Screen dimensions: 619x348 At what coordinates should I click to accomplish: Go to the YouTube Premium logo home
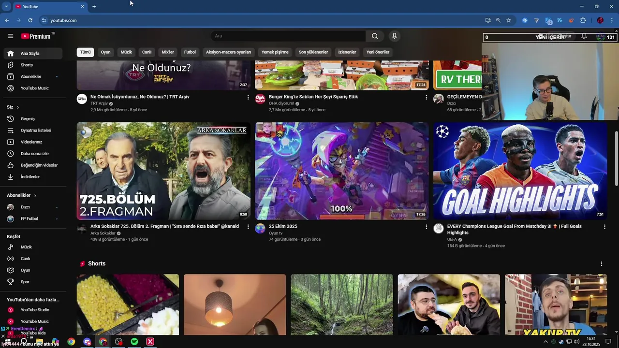(x=36, y=36)
